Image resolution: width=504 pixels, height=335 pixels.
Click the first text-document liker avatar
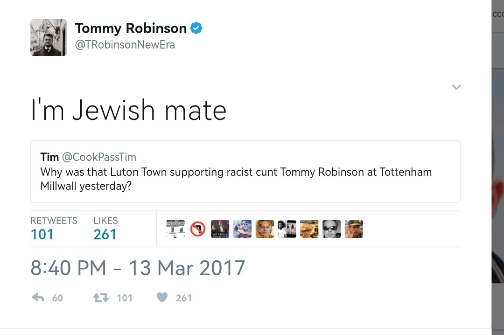point(175,229)
